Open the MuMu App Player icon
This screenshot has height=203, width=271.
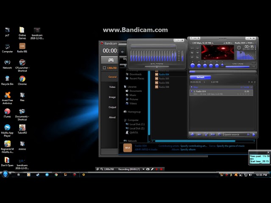(7, 131)
